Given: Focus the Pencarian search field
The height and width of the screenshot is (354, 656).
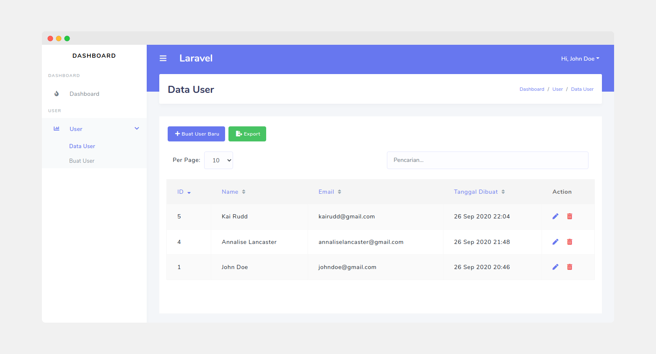Looking at the screenshot, I should point(487,160).
